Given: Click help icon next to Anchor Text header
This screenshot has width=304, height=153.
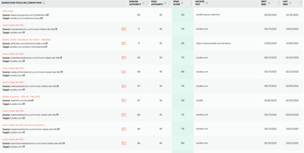Looking at the screenshot, I should click(207, 3).
